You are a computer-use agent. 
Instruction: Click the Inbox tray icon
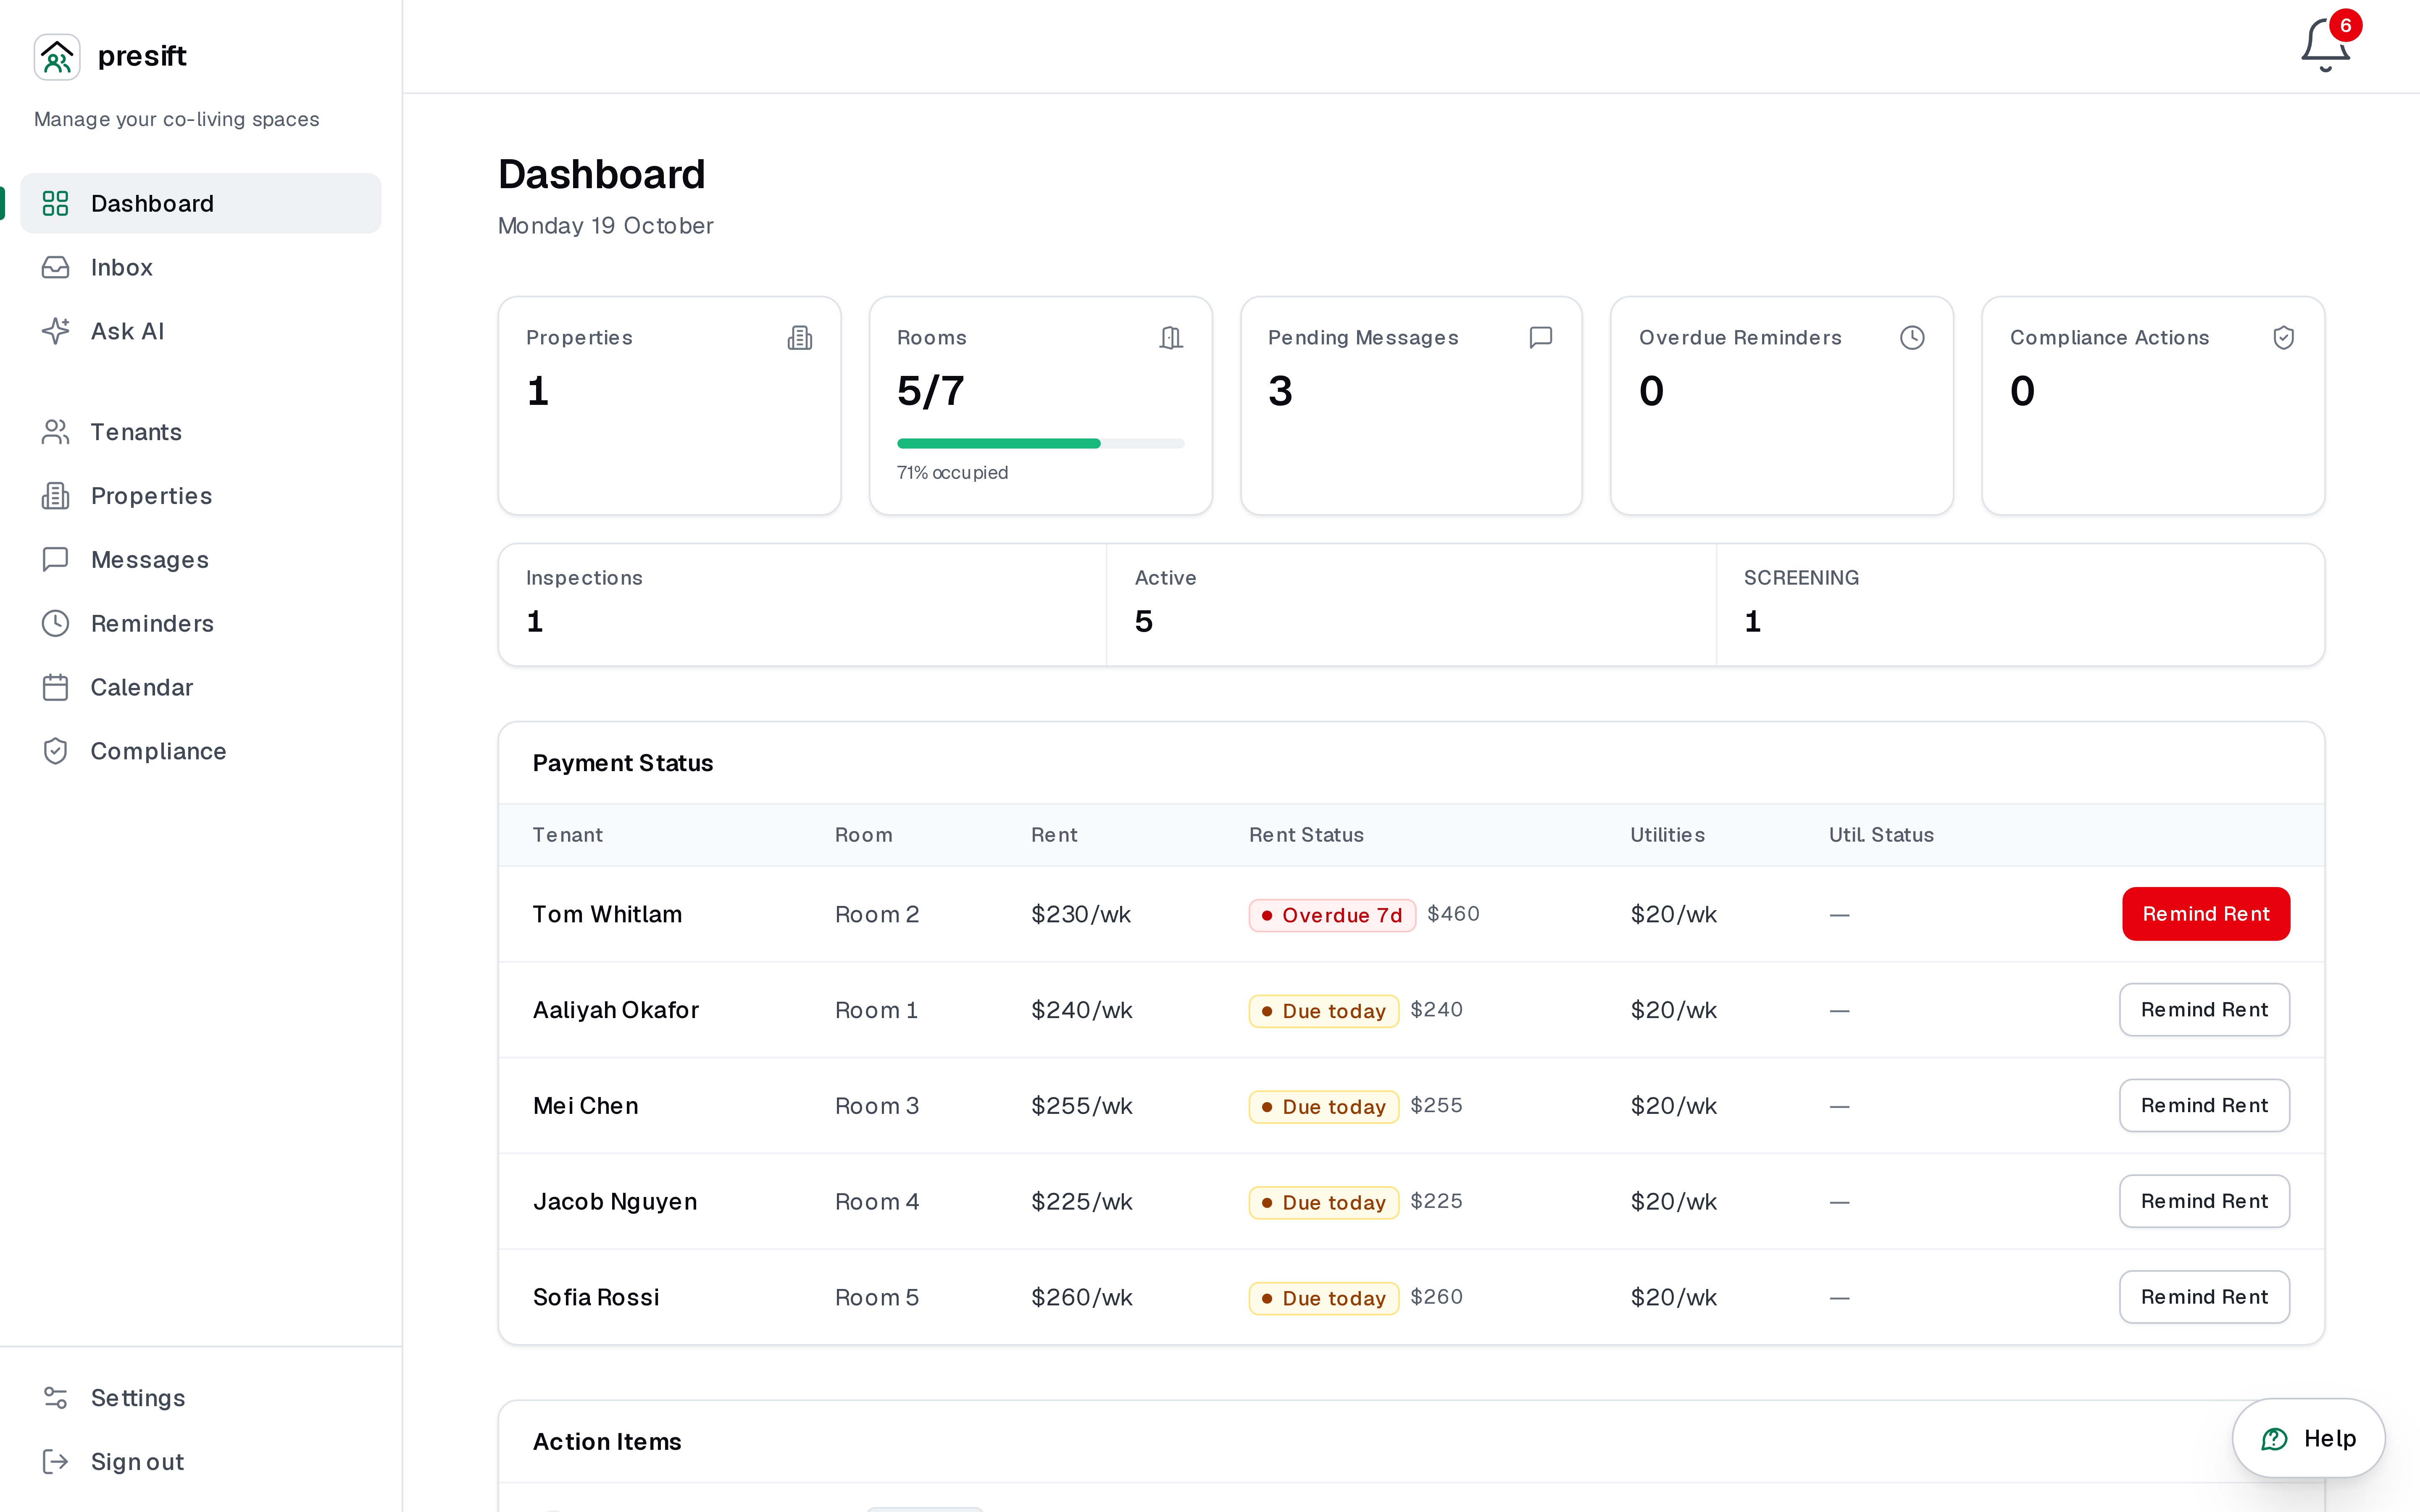(55, 268)
